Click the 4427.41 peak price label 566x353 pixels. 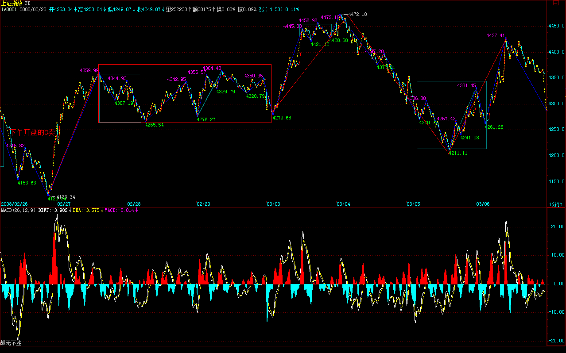pyautogui.click(x=496, y=35)
